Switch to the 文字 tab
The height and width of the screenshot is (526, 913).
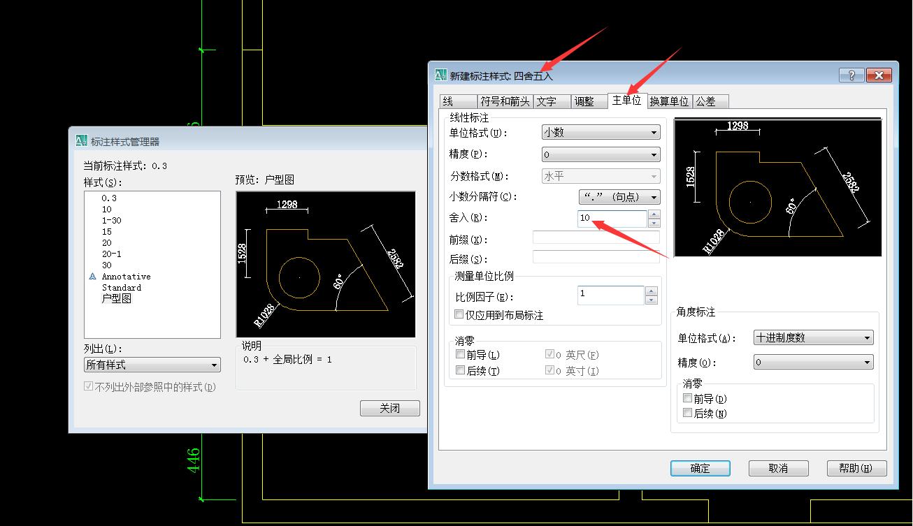tap(552, 101)
